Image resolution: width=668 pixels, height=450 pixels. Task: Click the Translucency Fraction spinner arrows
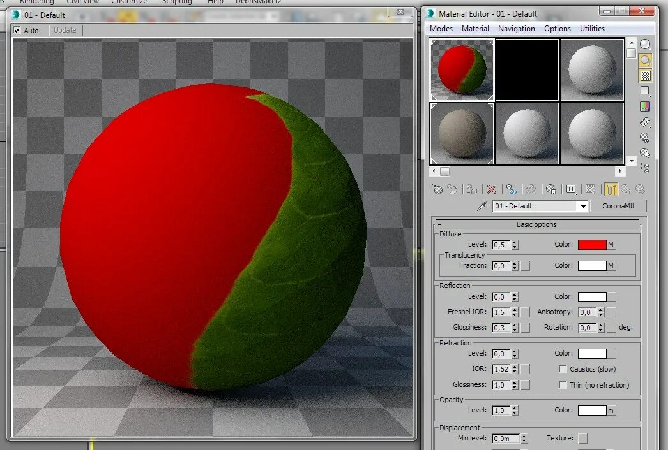tap(515, 266)
